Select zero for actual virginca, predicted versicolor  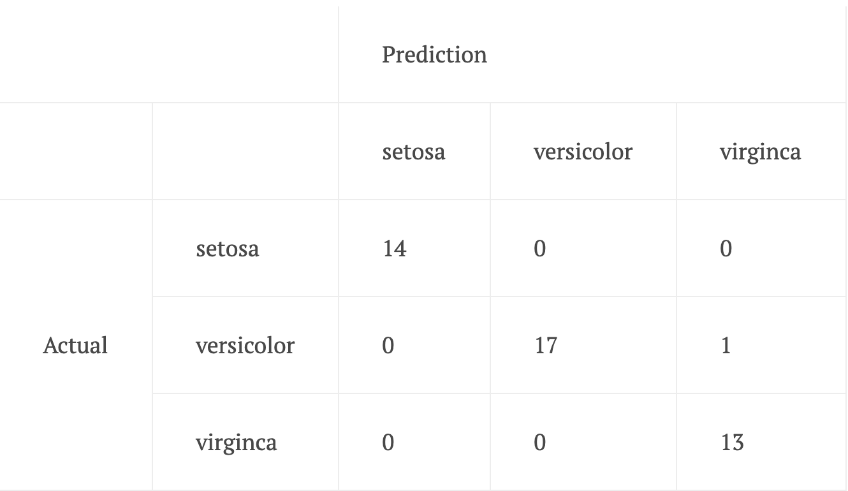(539, 443)
